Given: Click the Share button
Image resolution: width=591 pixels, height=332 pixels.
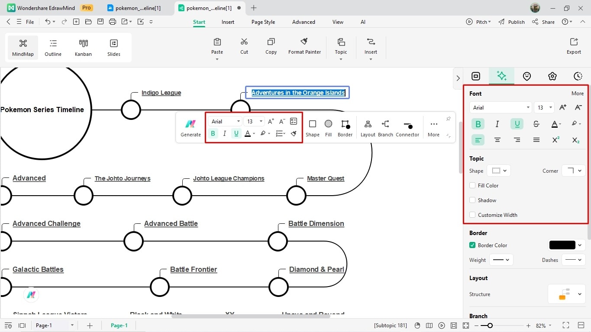Looking at the screenshot, I should pos(543,22).
